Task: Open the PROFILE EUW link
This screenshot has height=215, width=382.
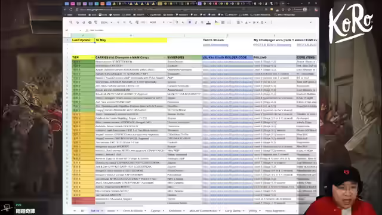Action: click(x=272, y=45)
